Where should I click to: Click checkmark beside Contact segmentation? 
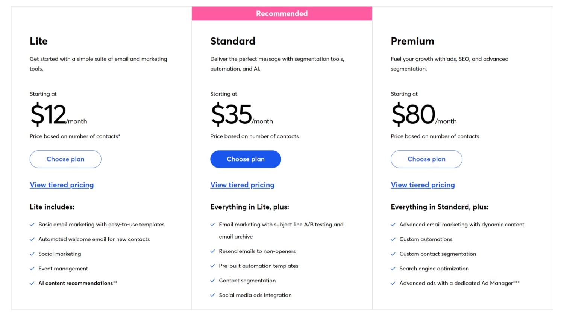click(x=212, y=280)
